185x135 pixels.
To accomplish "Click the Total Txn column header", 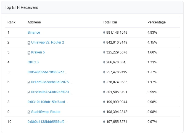I will click(x=110, y=22).
